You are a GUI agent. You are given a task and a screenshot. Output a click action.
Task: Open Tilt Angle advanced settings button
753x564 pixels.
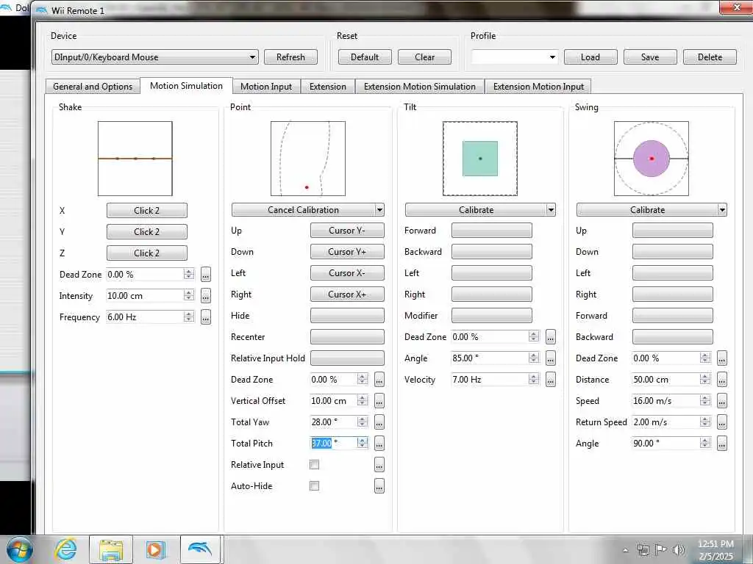[x=551, y=358]
